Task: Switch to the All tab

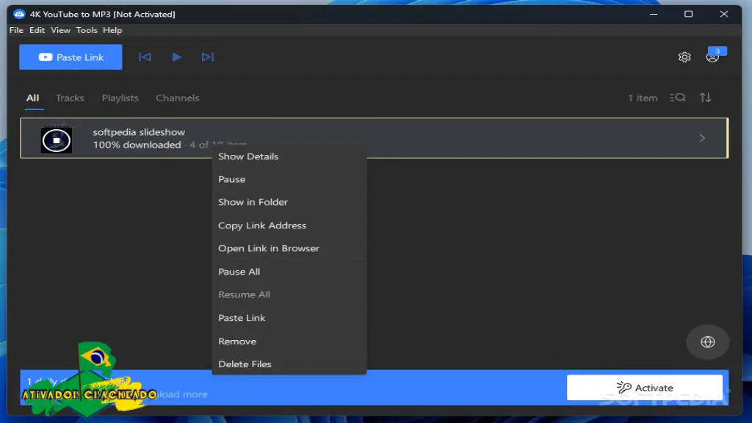Action: point(32,98)
